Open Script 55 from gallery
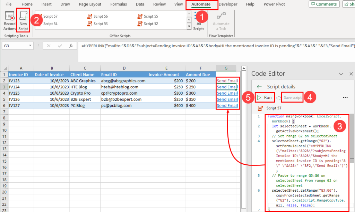The height and width of the screenshot is (212, 355). [x=148, y=16]
